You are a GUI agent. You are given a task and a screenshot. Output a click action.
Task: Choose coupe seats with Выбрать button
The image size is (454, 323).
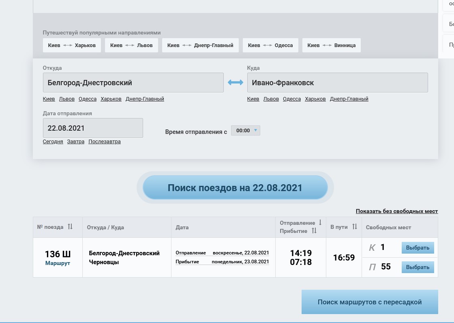click(418, 248)
